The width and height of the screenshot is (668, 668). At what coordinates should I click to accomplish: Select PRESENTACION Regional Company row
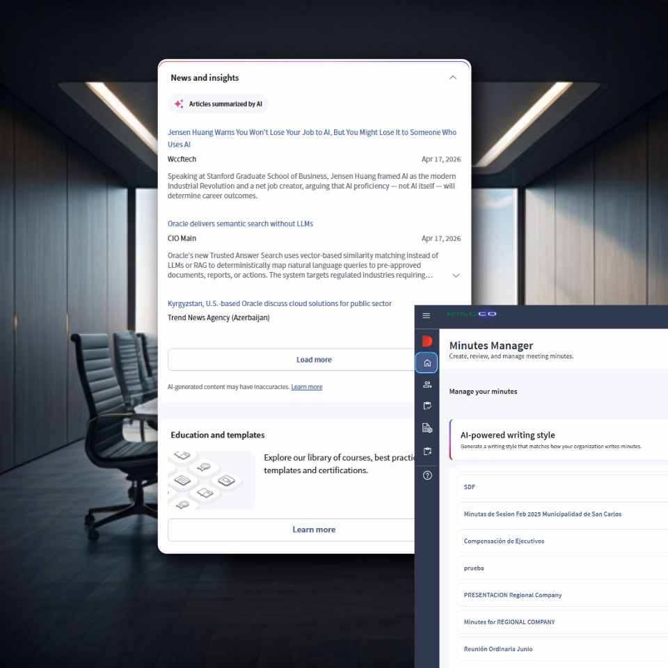(x=563, y=595)
